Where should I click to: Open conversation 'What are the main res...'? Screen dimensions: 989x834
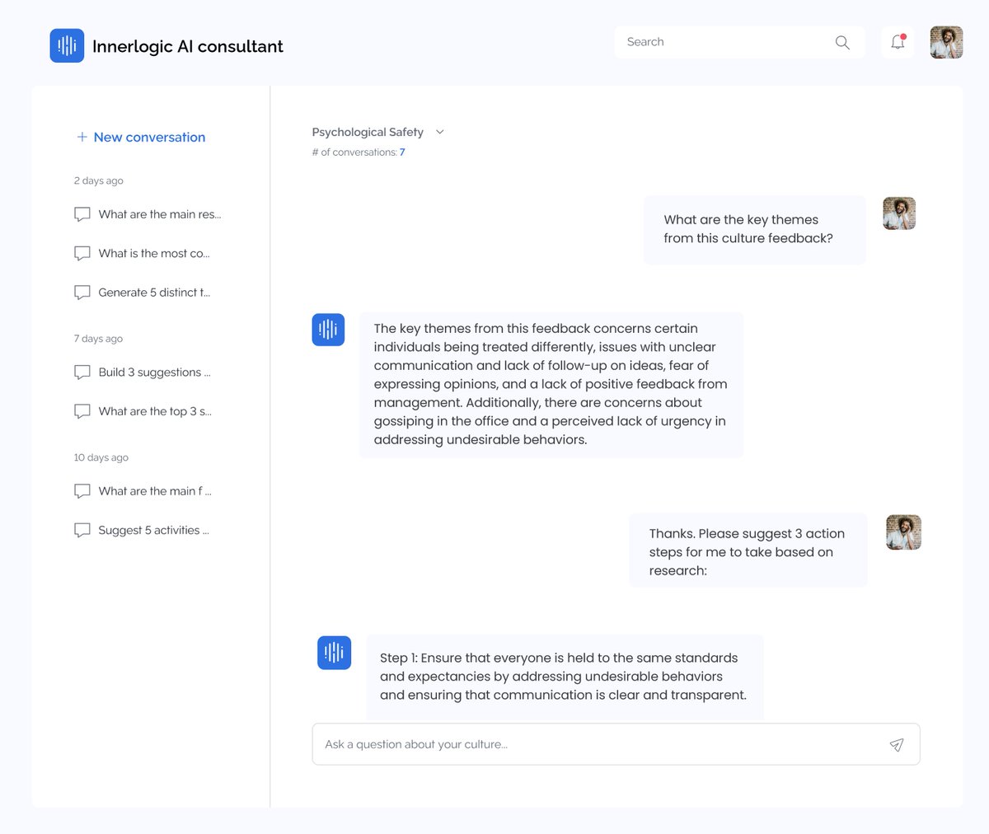(x=148, y=214)
